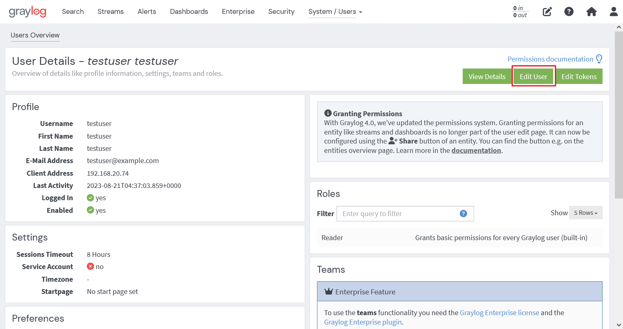The width and height of the screenshot is (623, 329).
Task: Click the client address 192.168.20.74
Action: (108, 173)
